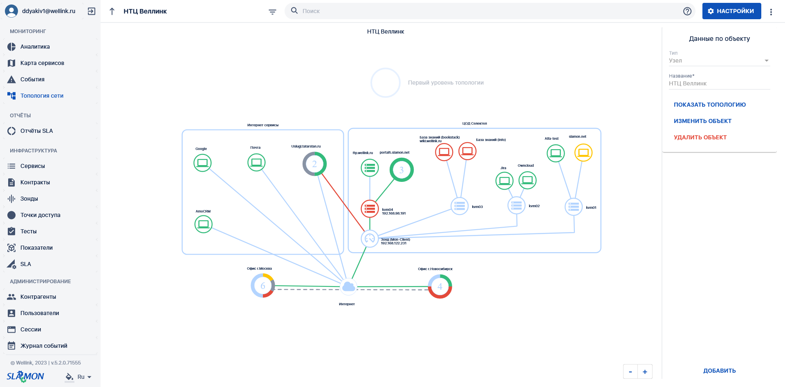Click the Тесты checkmark icon
Image resolution: width=785 pixels, height=387 pixels.
[11, 231]
